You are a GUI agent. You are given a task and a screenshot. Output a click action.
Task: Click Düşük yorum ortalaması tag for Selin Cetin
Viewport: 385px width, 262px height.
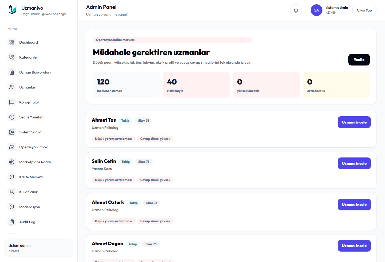(x=113, y=180)
